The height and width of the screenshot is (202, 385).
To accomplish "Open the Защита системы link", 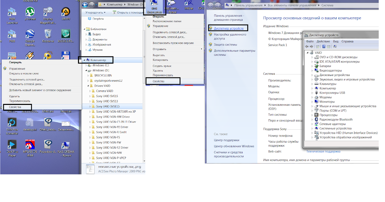I will (x=226, y=45).
